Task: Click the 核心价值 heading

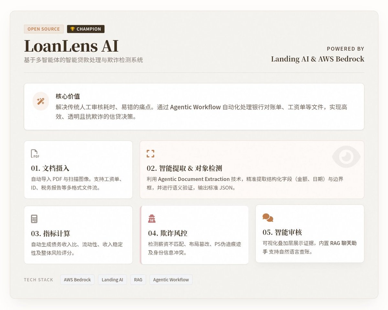Action: coord(68,96)
